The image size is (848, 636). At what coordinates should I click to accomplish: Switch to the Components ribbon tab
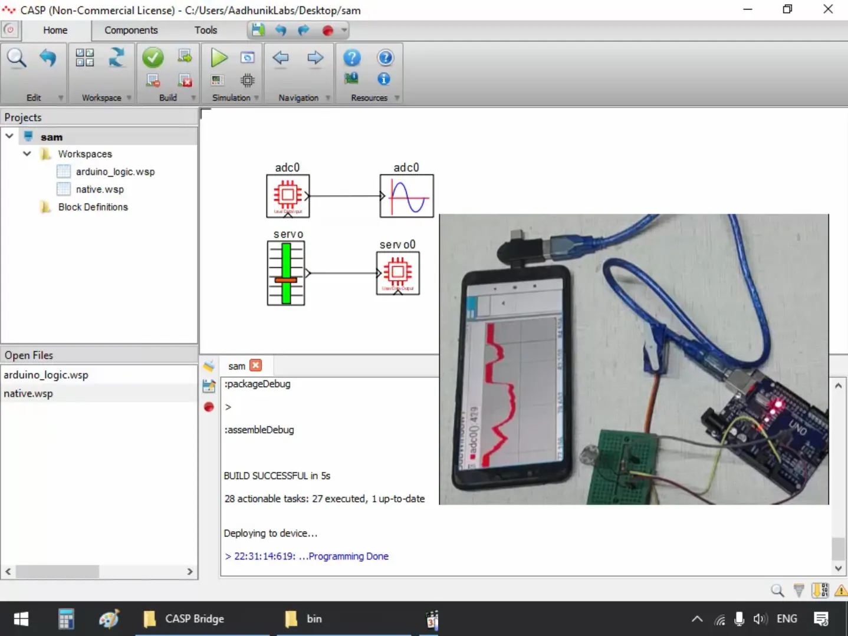pyautogui.click(x=130, y=30)
